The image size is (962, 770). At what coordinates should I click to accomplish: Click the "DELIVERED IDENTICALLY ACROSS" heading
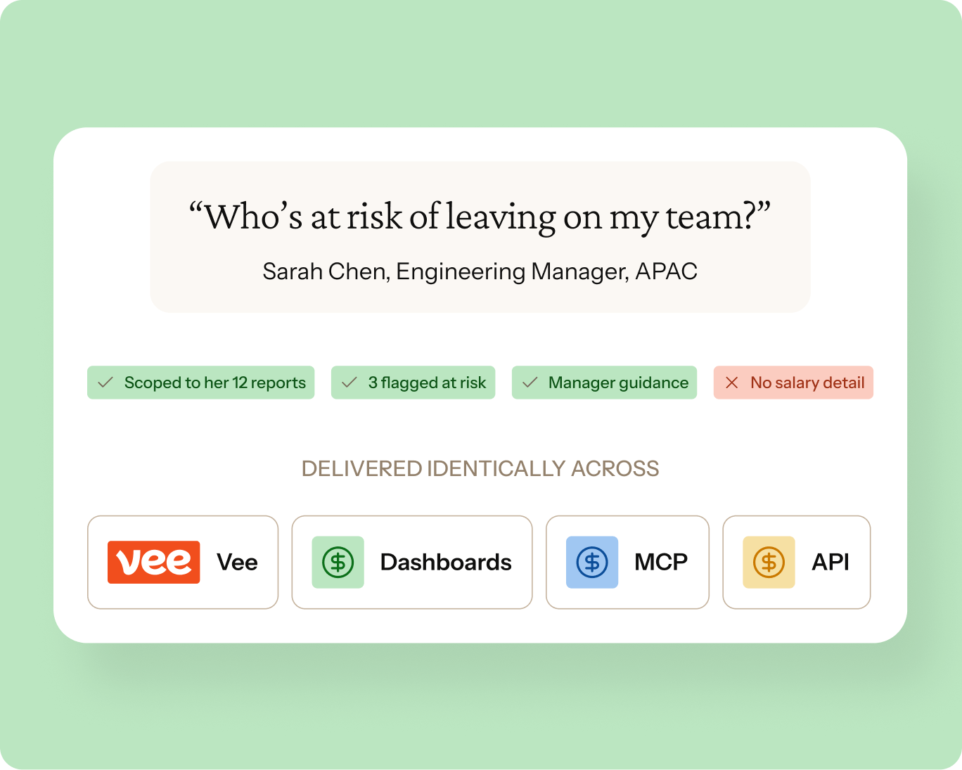[x=480, y=468]
